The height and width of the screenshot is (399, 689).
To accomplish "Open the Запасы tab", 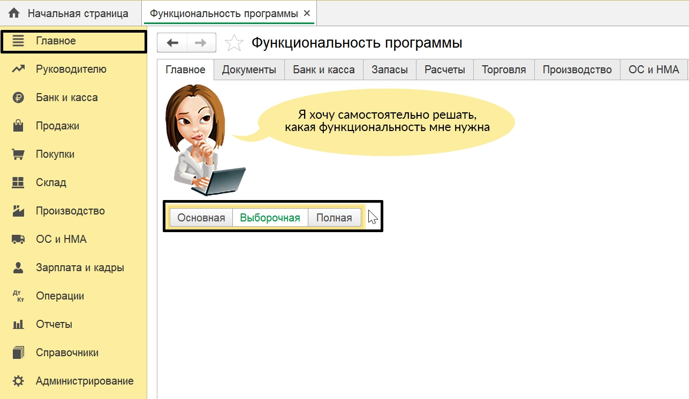I will [x=389, y=70].
